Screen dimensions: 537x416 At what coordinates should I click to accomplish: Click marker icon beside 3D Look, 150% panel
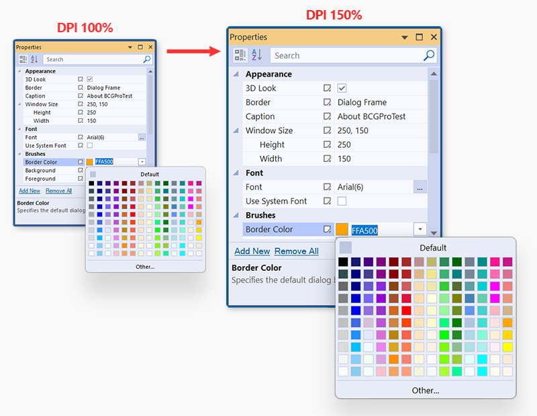coord(327,88)
